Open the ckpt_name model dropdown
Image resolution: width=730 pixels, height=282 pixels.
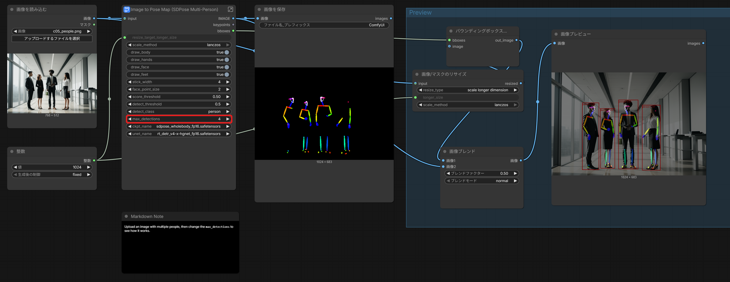[179, 126]
